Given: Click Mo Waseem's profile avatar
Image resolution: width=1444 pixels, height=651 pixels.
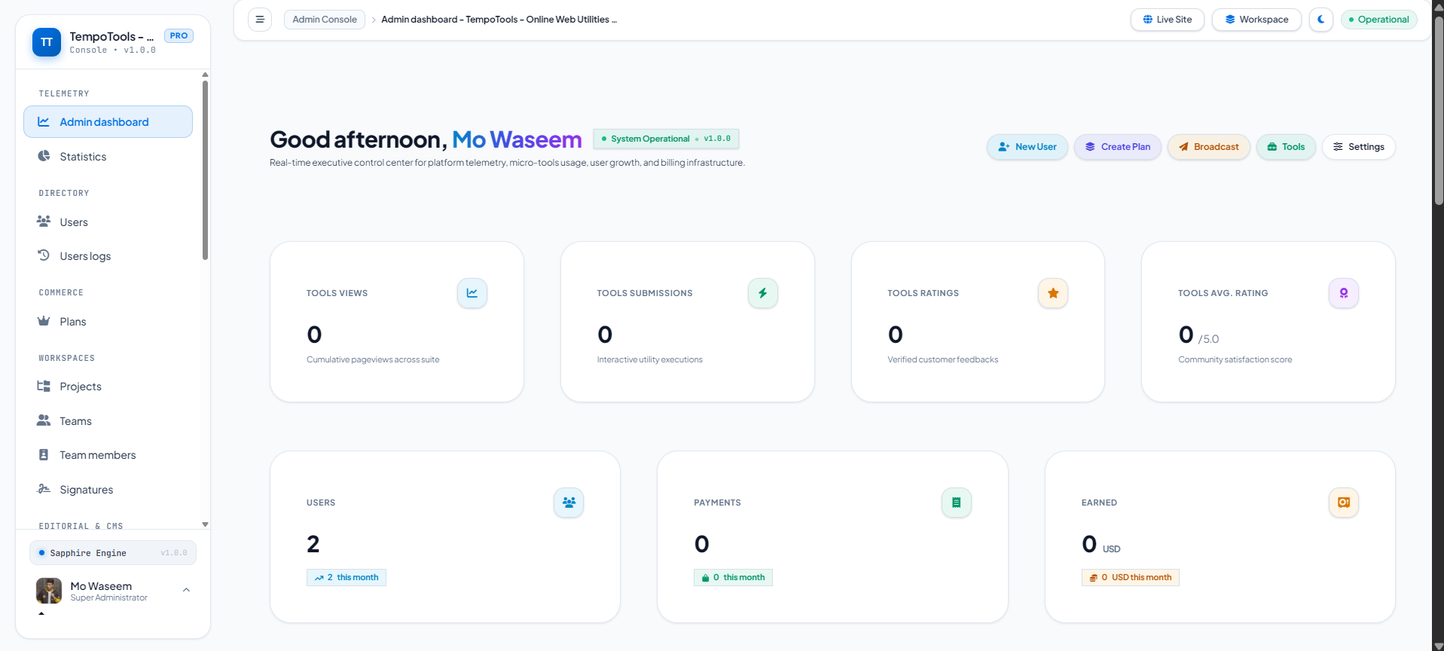Looking at the screenshot, I should pyautogui.click(x=49, y=591).
